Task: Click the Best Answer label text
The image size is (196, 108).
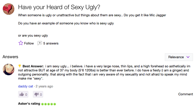Action: click(x=33, y=66)
